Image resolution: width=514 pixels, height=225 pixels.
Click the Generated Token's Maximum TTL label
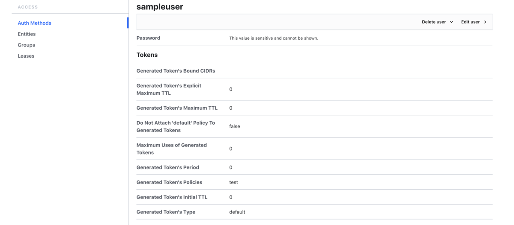coord(177,108)
